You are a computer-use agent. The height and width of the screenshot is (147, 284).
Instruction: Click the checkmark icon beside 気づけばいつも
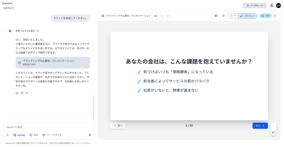139,72
